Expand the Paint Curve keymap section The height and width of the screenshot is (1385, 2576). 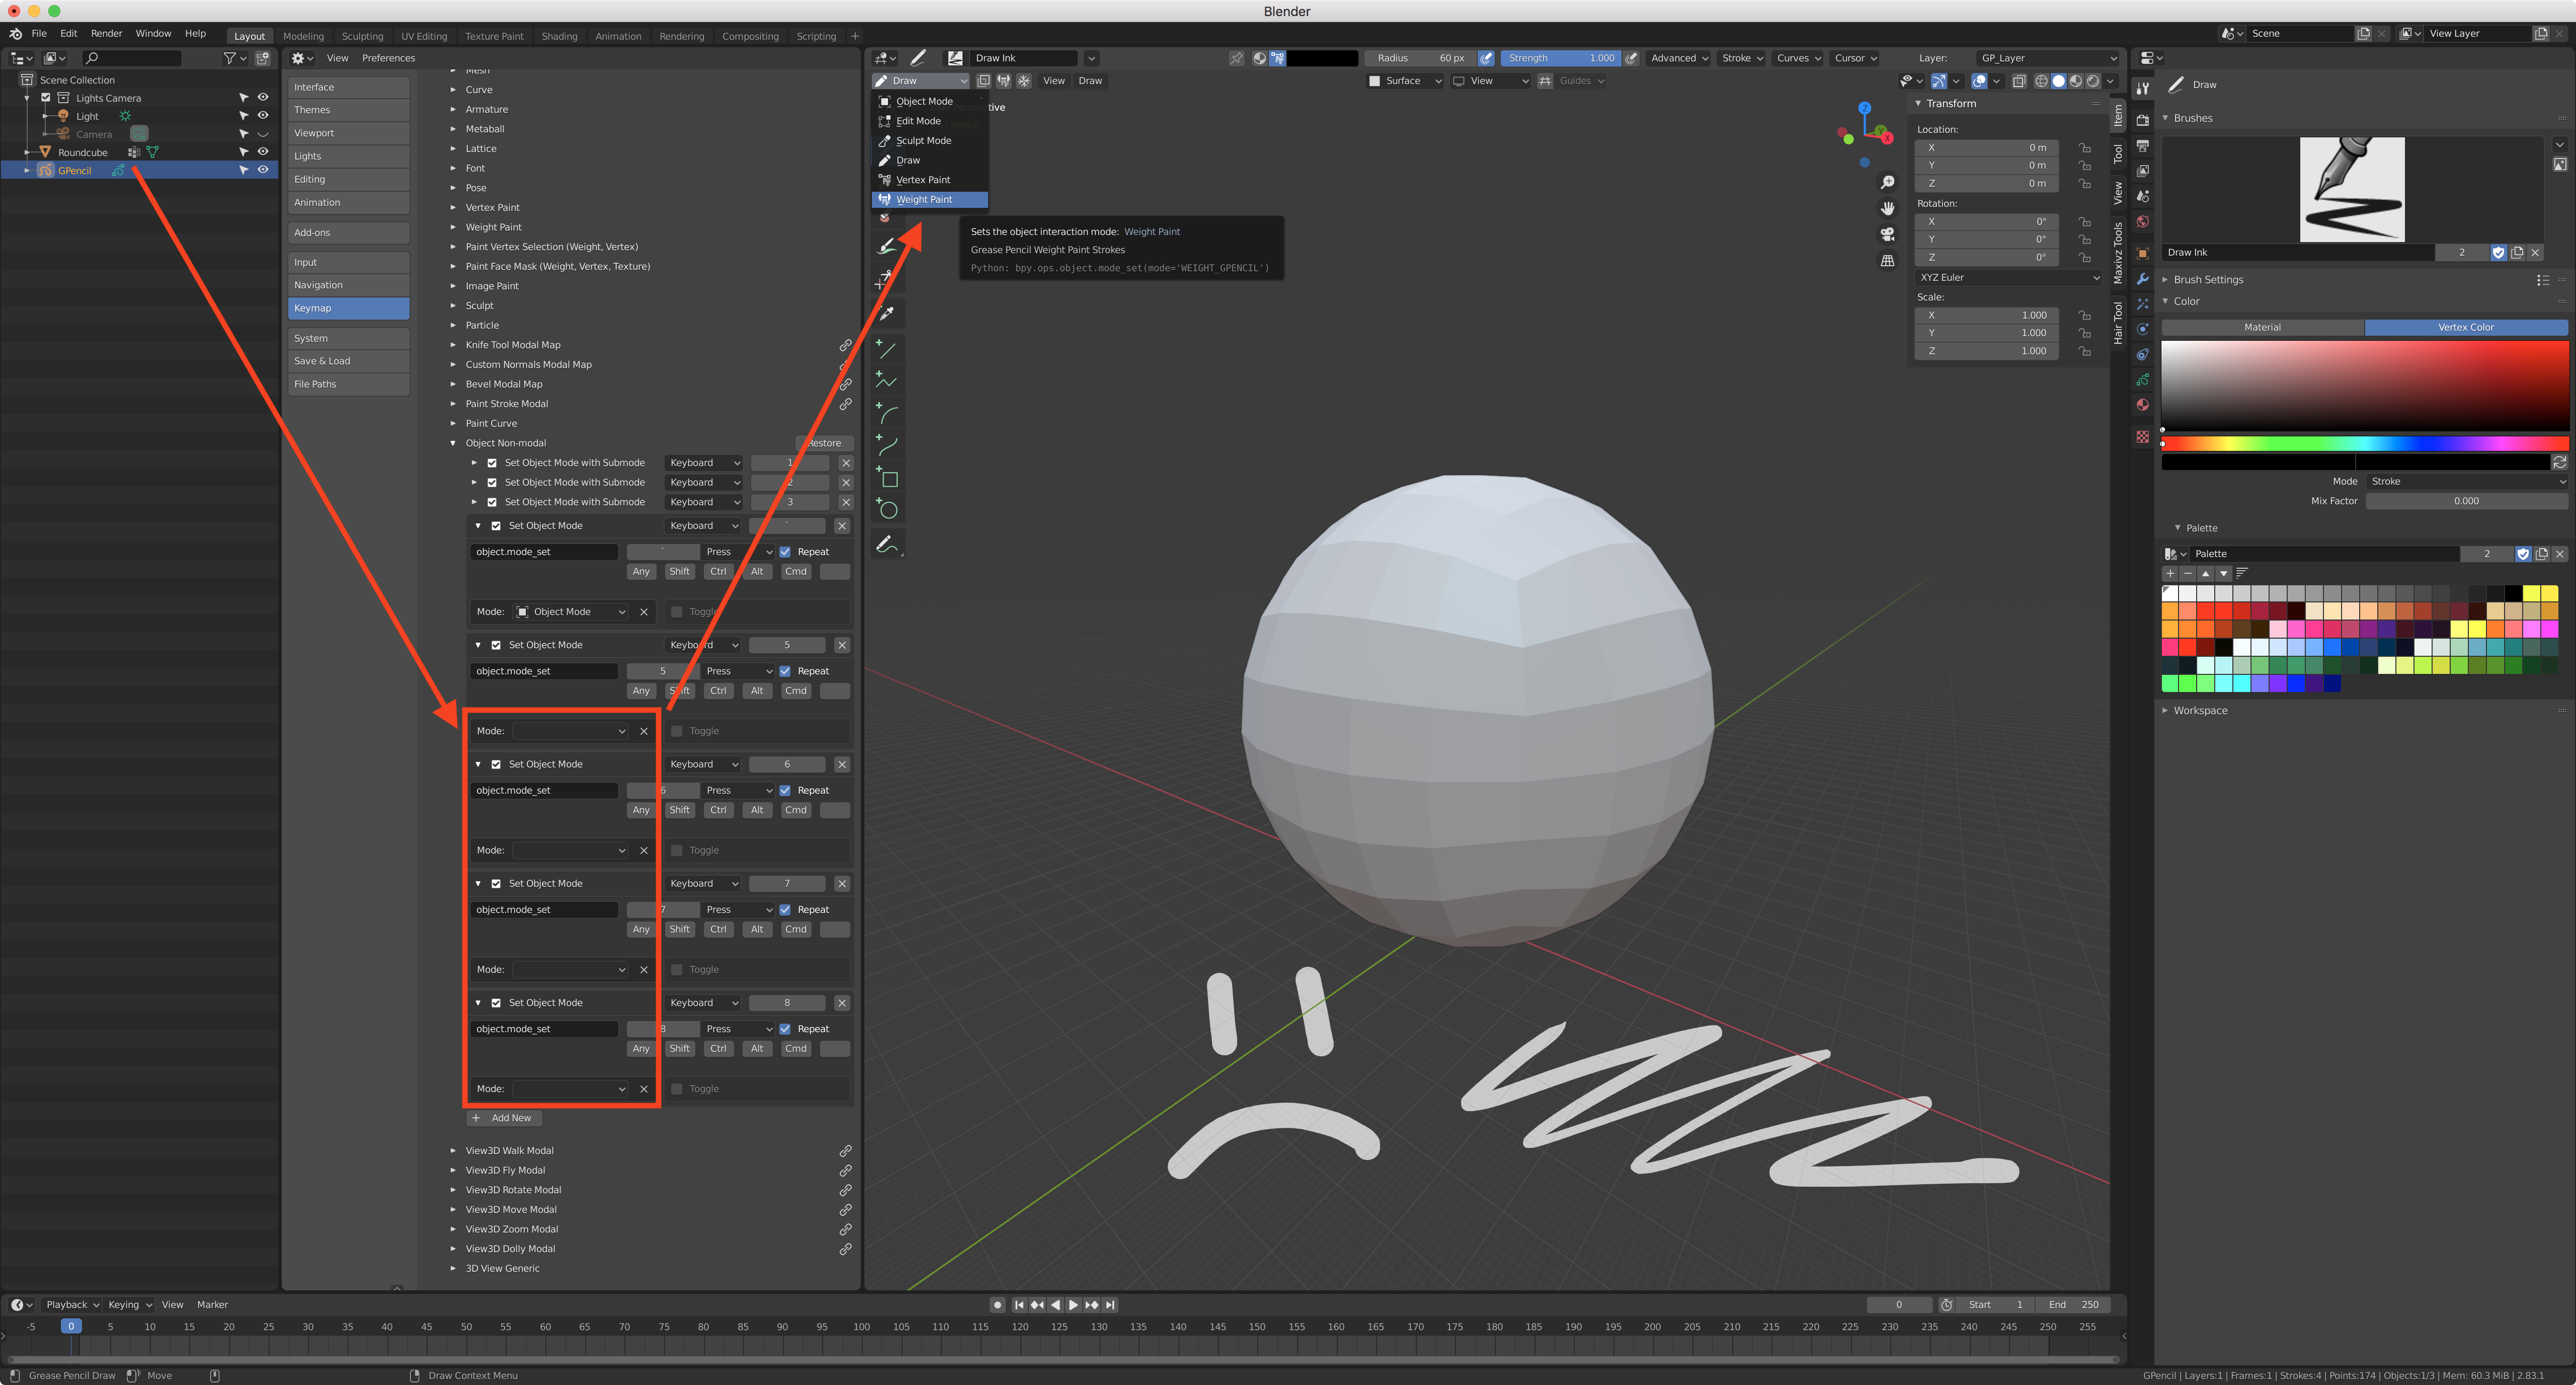tap(453, 423)
